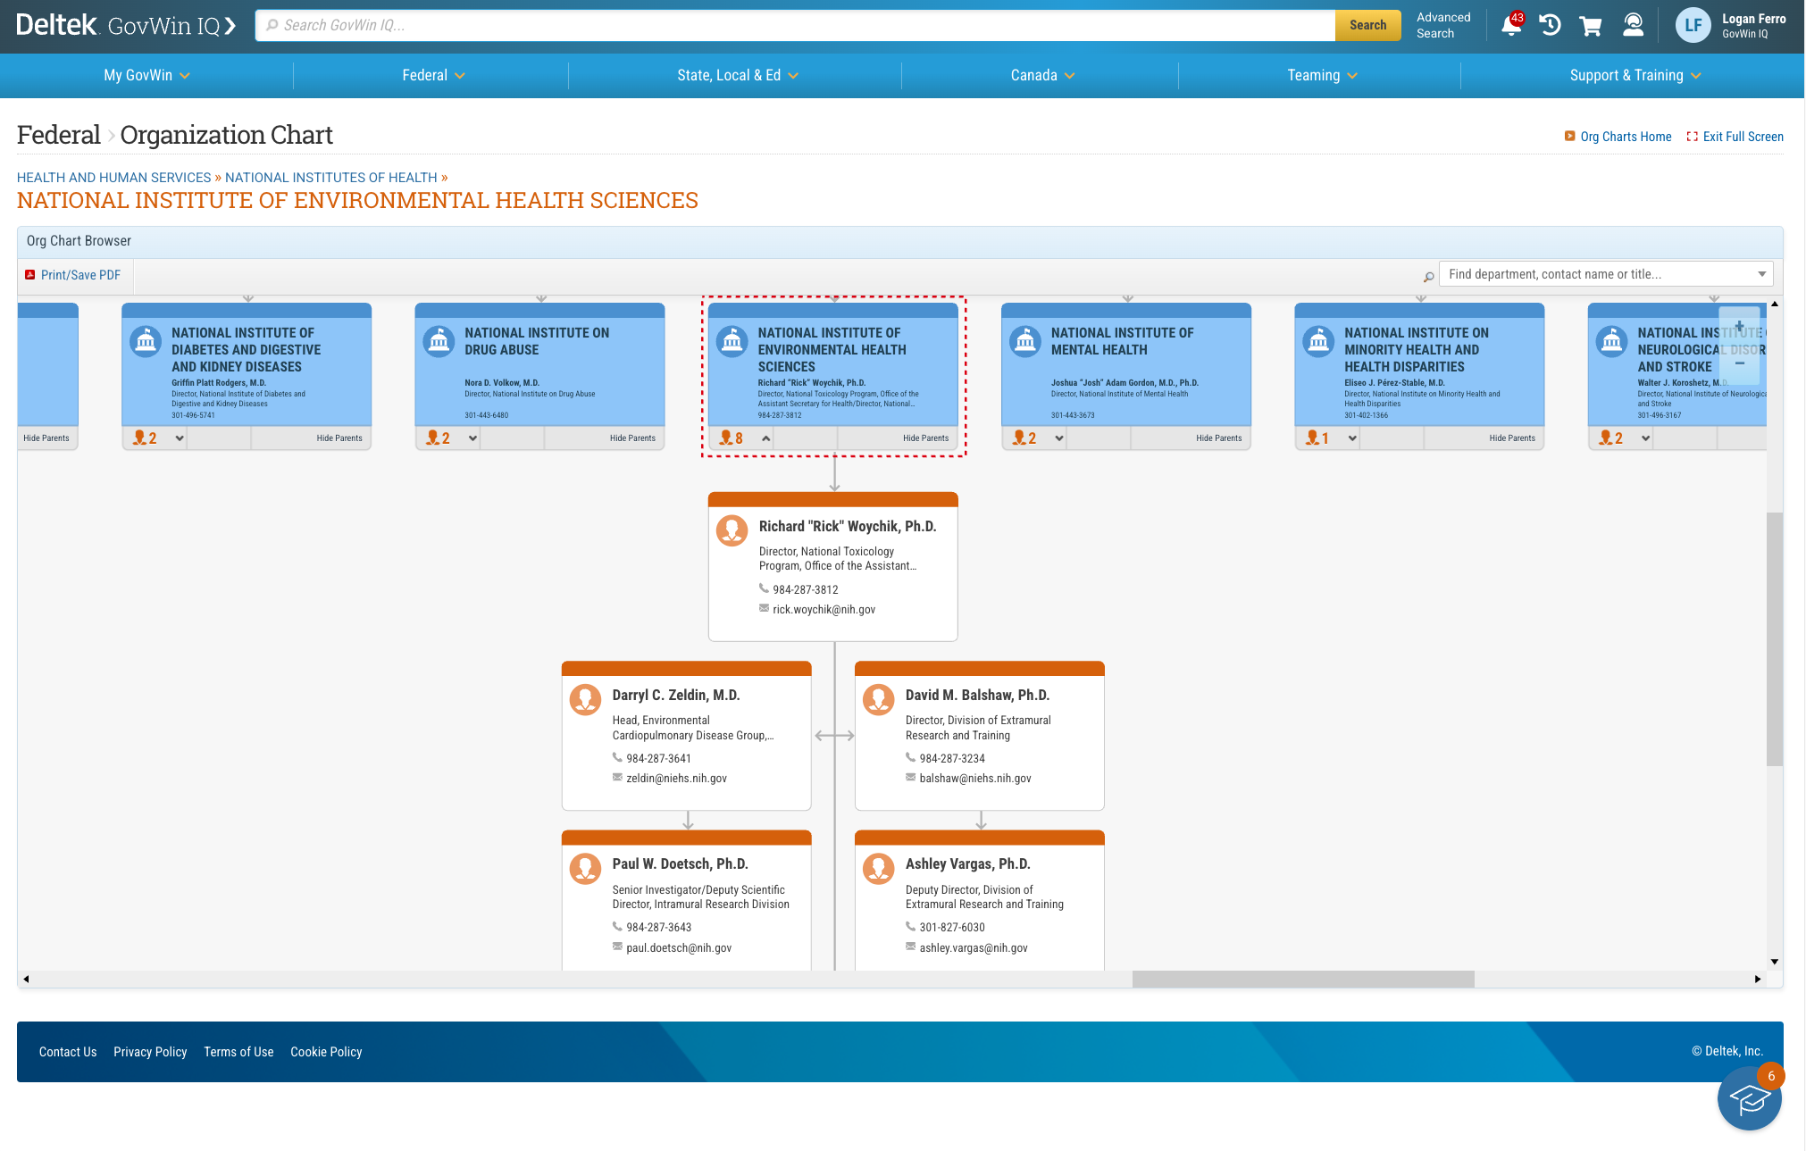This screenshot has width=1806, height=1151.
Task: Click the horizontal scrollbar thumb of org chart
Action: 1302,980
